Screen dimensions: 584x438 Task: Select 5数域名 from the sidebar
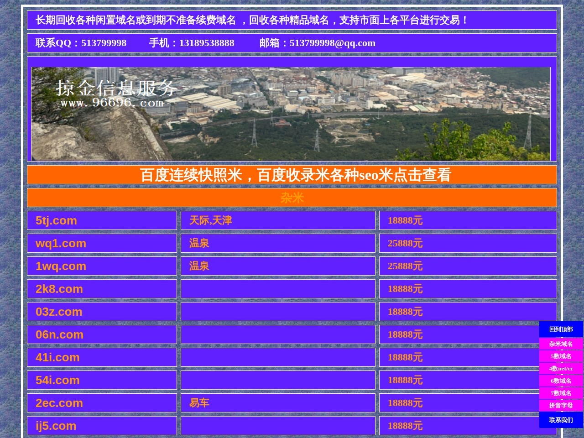point(561,356)
